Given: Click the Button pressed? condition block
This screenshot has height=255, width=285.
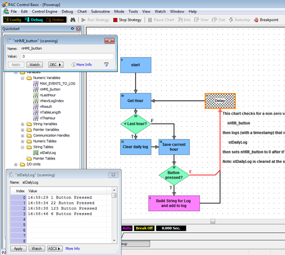Looking at the screenshot, I should 174,175.
